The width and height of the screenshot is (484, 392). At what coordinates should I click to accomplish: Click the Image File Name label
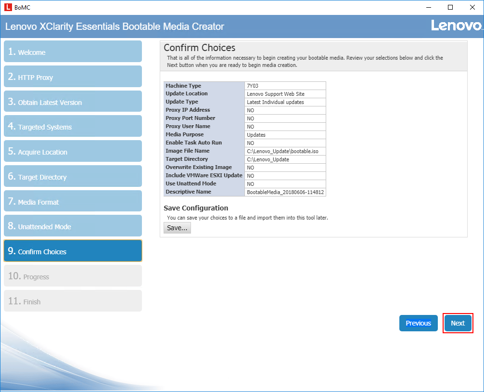click(187, 151)
